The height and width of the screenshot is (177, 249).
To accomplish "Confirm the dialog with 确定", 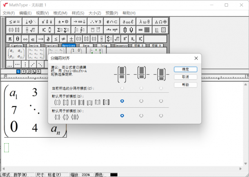I will pyautogui.click(x=186, y=69).
